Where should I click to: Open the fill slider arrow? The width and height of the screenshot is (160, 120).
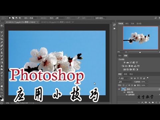pos(147,85)
